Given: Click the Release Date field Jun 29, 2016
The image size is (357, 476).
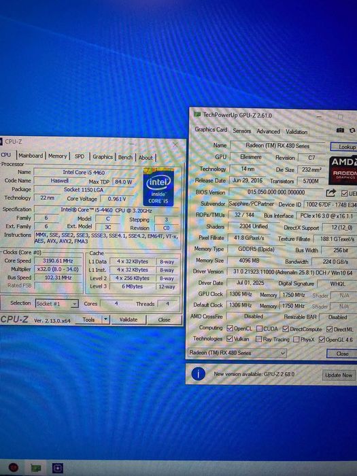Looking at the screenshot, I should (x=248, y=180).
